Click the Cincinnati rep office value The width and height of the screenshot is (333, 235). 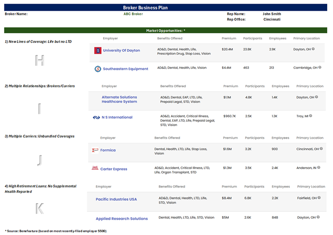click(x=272, y=19)
